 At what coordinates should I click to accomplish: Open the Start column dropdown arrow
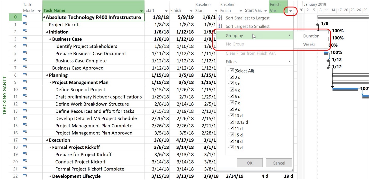click(x=166, y=11)
